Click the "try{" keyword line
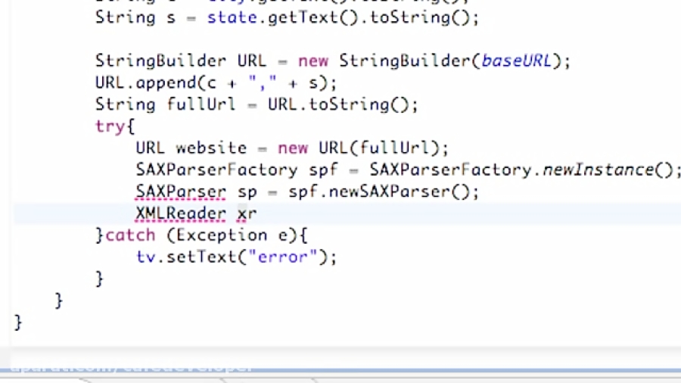Image resolution: width=681 pixels, height=383 pixels. pos(115,126)
